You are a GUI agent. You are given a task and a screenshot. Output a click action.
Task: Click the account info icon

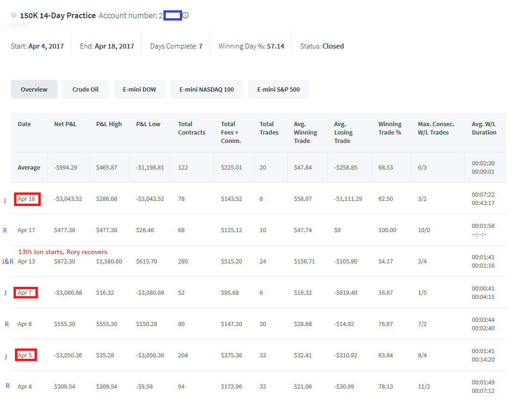(x=185, y=15)
